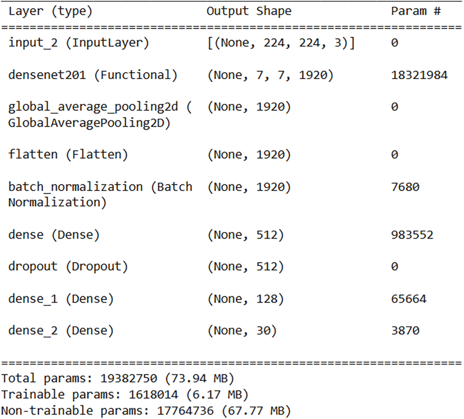Click the "Layer (type)" column header

click(50, 11)
